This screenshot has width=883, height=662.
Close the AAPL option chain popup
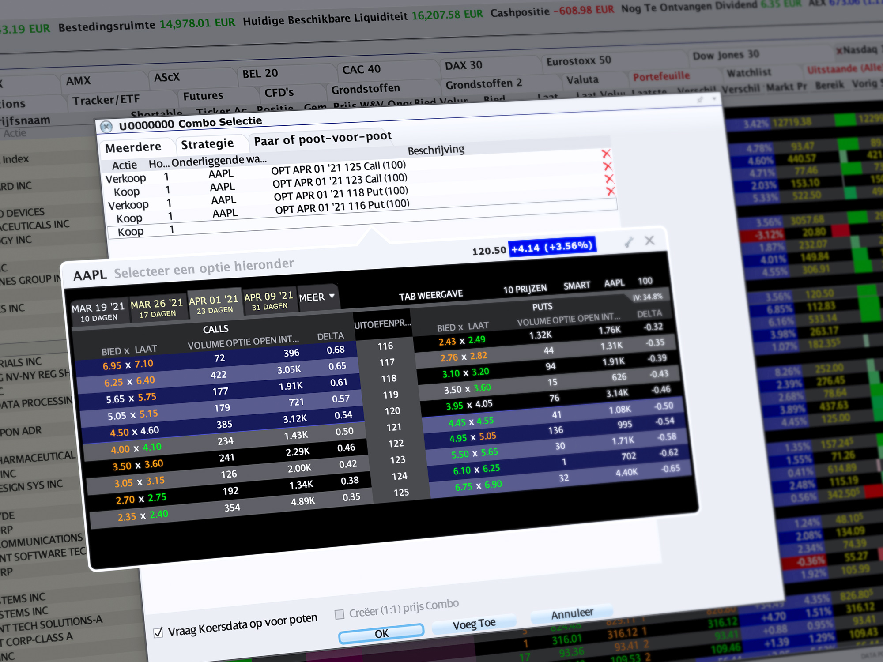[x=649, y=240]
